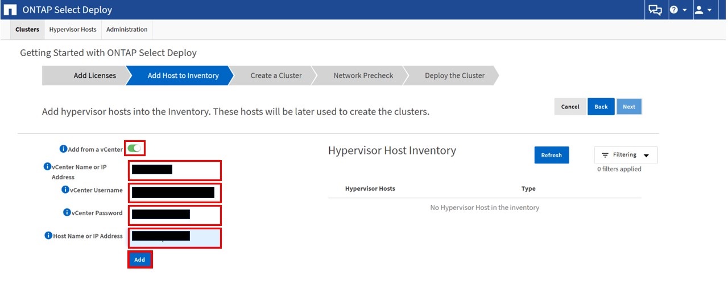Viewport: 728px width, 281px height.
Task: Click info icon beside Add from a vCenter
Action: [x=63, y=149]
